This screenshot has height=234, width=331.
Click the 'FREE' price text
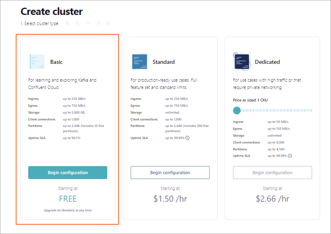68,199
